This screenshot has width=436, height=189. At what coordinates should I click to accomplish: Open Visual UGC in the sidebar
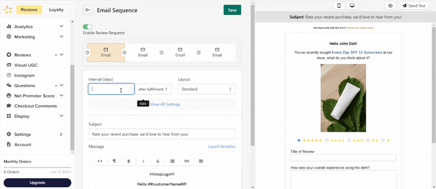(x=26, y=65)
